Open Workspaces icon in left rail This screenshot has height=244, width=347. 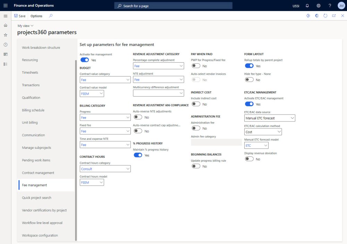pos(6,54)
